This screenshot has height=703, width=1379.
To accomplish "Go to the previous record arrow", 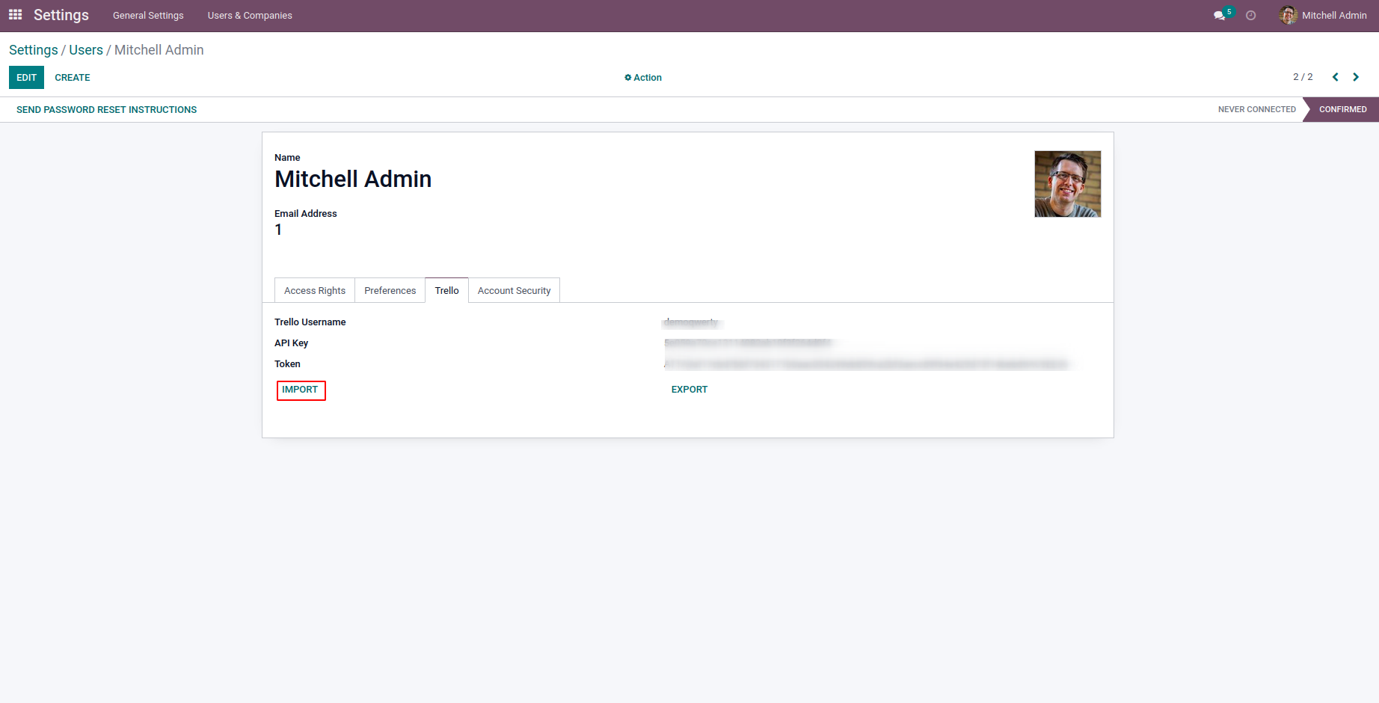I will click(1335, 77).
